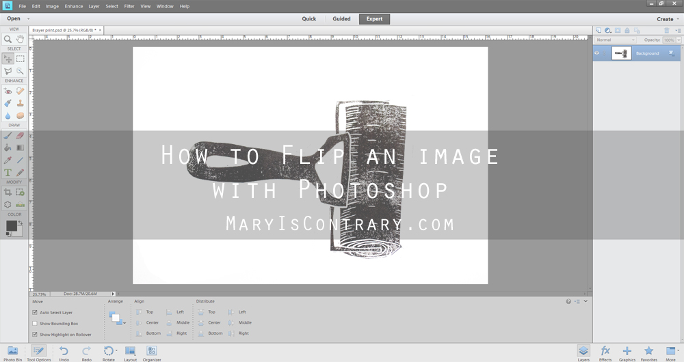
Task: Select the Smart Brush tool
Action: click(x=8, y=103)
